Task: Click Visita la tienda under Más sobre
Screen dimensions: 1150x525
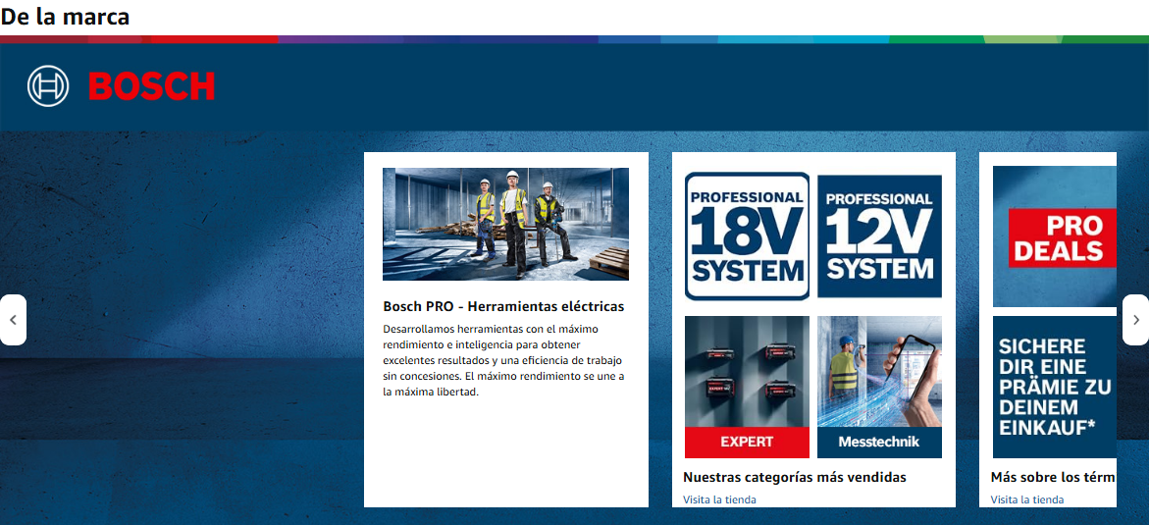Action: [x=1026, y=499]
